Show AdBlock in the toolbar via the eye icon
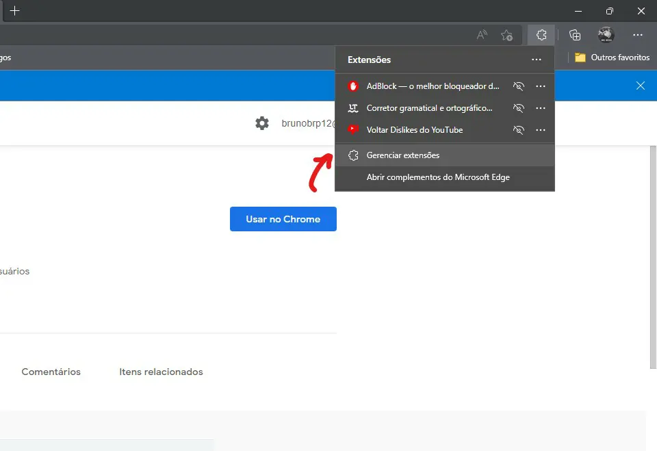Screen dimensions: 657x451 click(x=519, y=86)
